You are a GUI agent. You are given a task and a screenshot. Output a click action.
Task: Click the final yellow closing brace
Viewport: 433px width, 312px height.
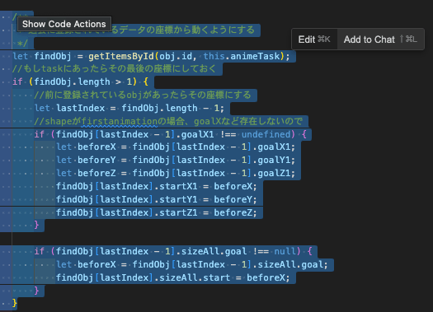(15, 303)
